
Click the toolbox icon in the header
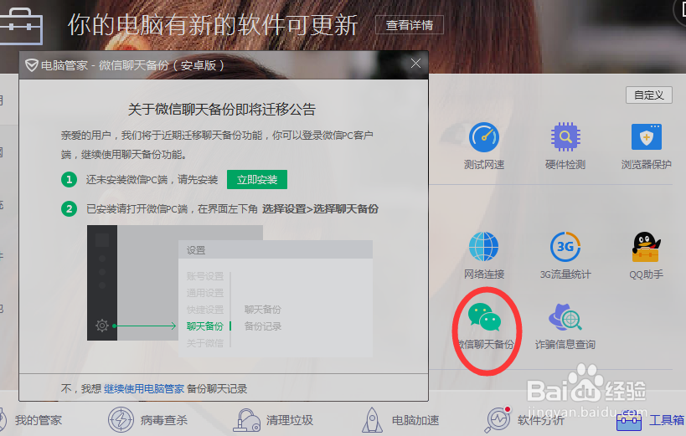coord(21,27)
